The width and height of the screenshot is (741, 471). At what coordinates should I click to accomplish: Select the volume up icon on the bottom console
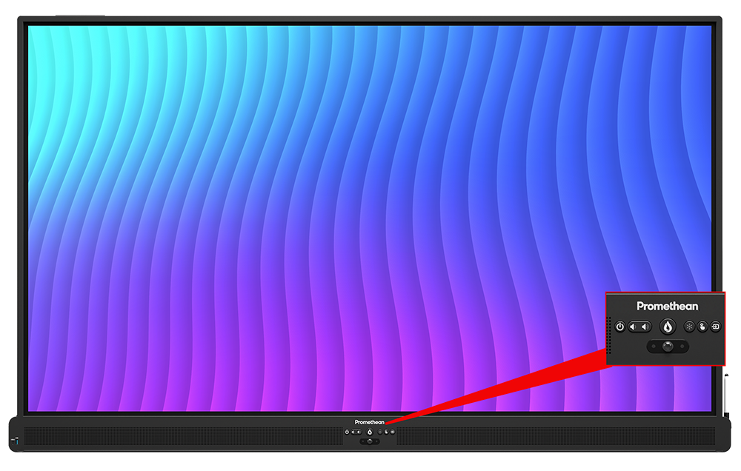click(x=359, y=431)
